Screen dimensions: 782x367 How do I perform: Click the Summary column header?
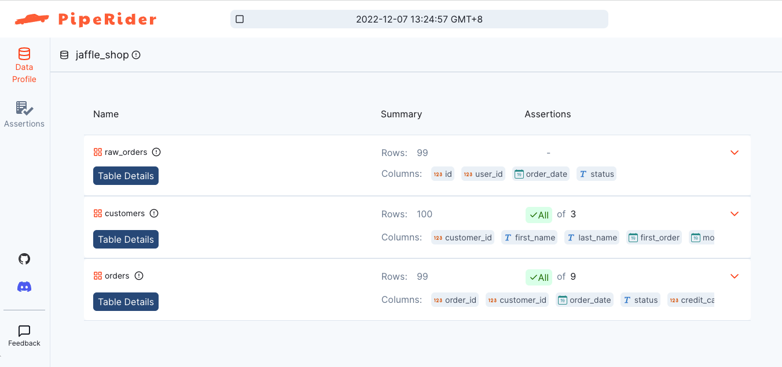(x=401, y=114)
